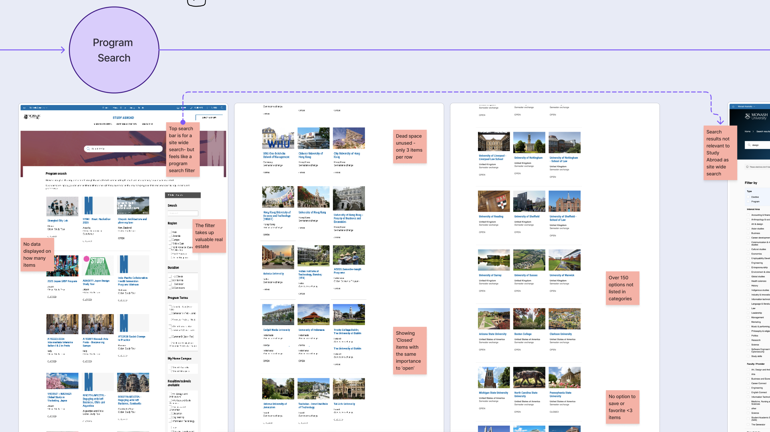Click the purple arrowhead pointing to Program Search

tap(63, 50)
